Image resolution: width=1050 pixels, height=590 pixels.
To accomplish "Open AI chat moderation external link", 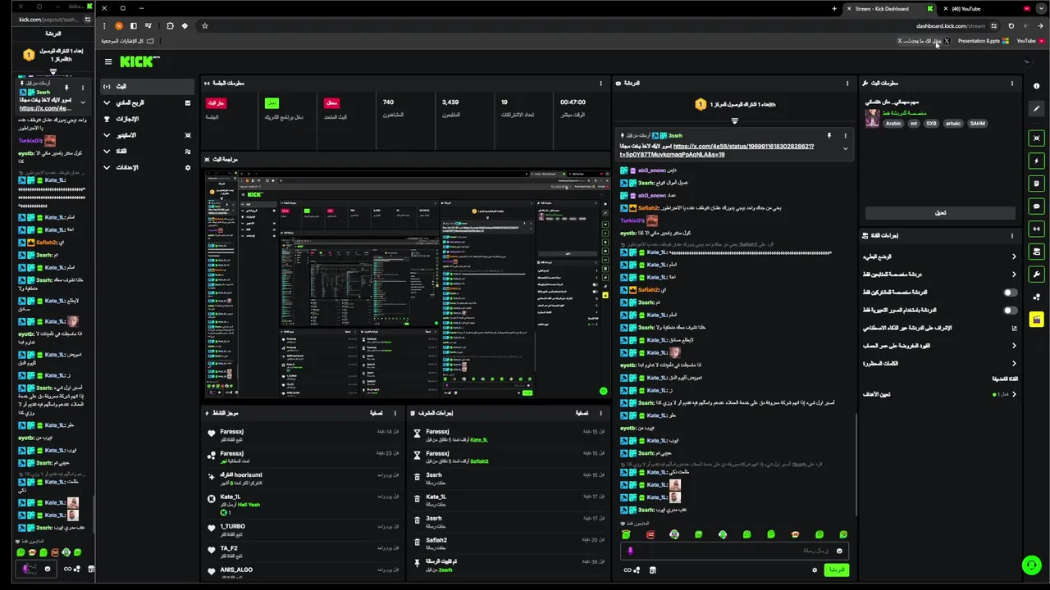I will pos(1014,328).
